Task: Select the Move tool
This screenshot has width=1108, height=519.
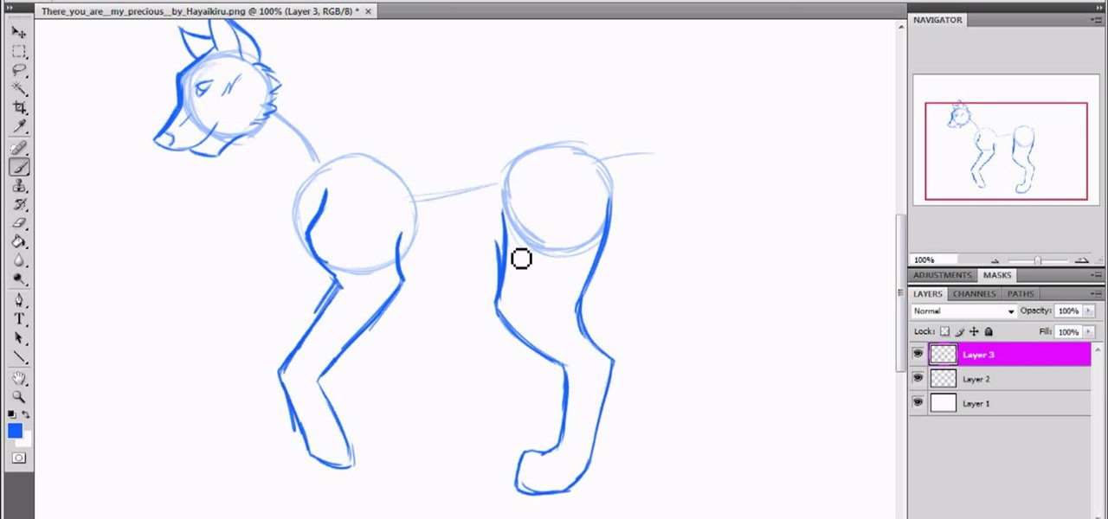Action: click(19, 32)
